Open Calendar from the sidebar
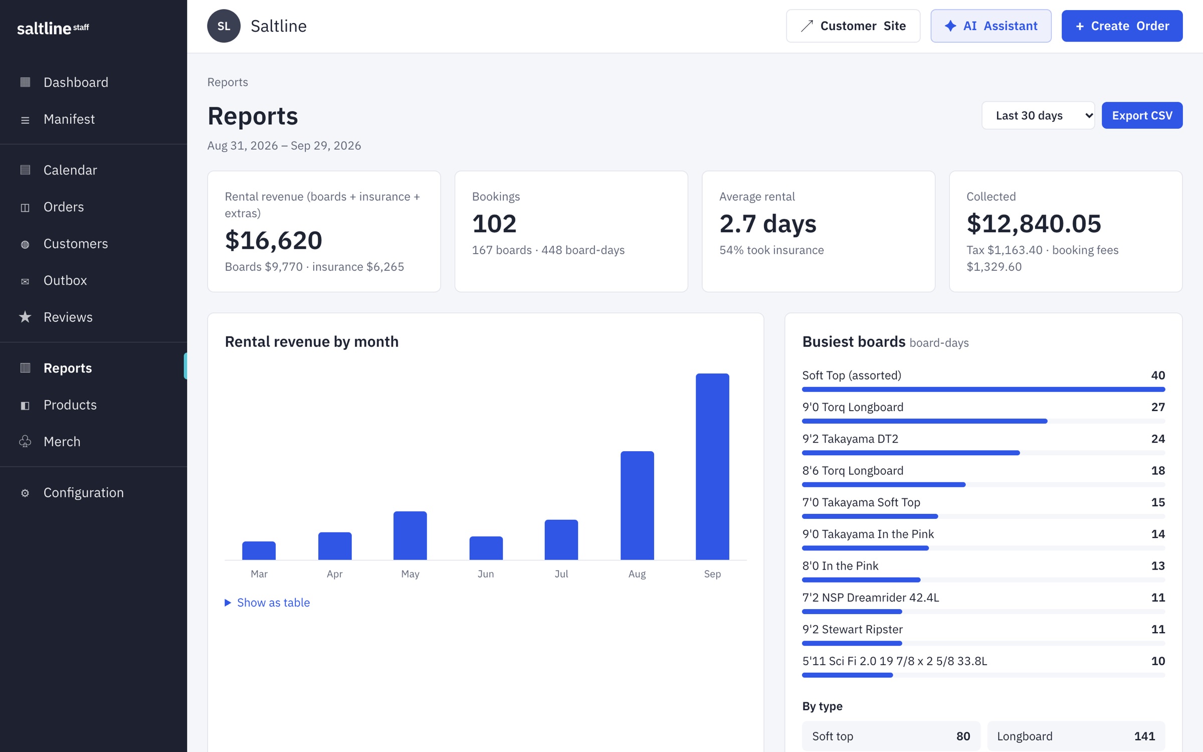This screenshot has width=1203, height=752. tap(93, 170)
